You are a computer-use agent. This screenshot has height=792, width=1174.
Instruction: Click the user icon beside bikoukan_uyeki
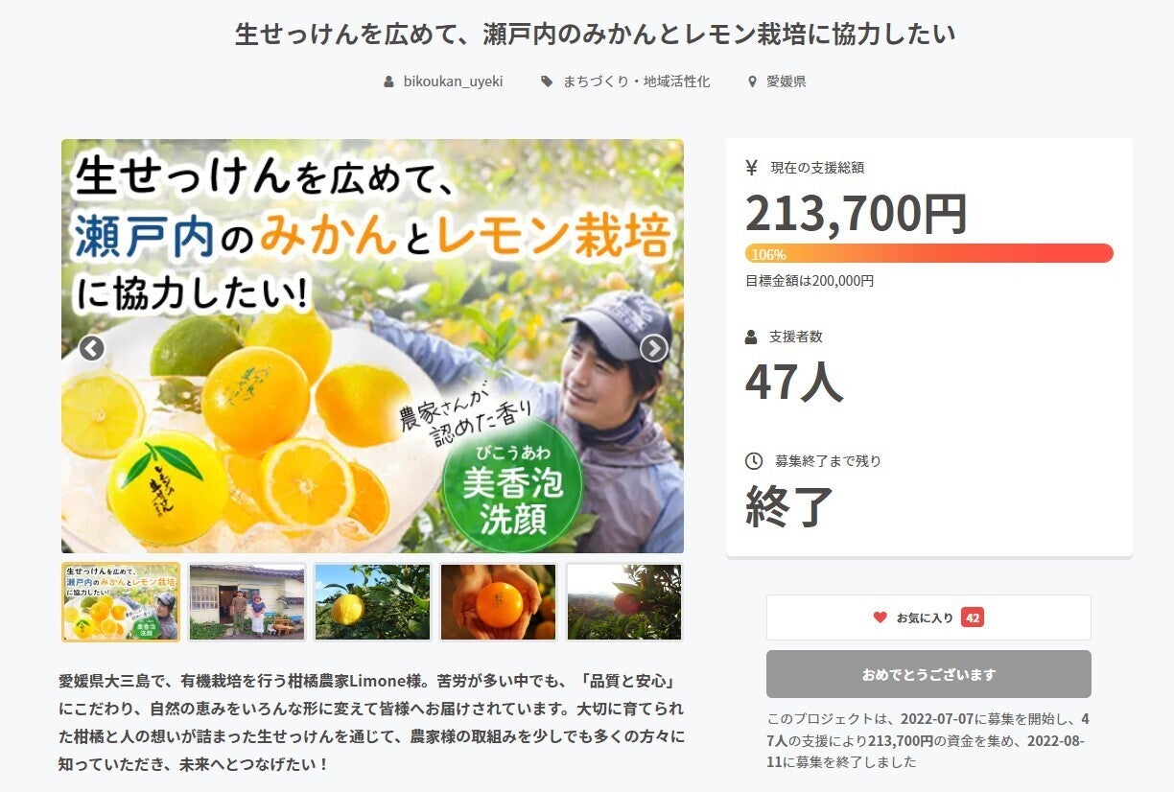[388, 82]
